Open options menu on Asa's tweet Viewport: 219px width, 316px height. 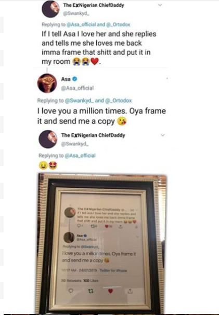(x=167, y=78)
